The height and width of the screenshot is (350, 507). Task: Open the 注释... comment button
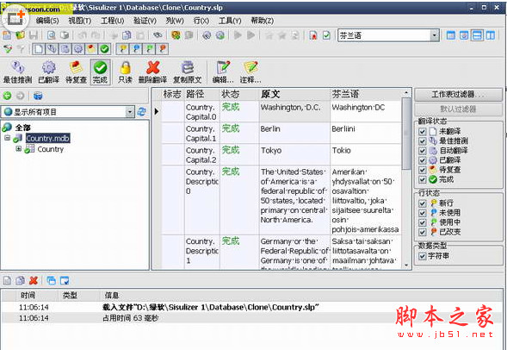coord(250,72)
